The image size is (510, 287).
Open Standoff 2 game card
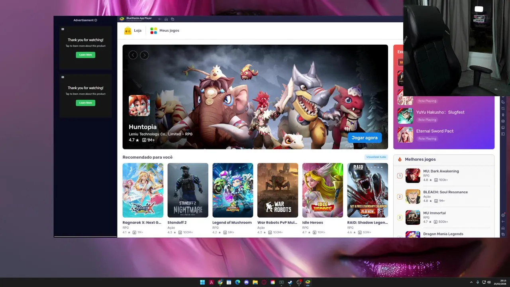pyautogui.click(x=188, y=199)
